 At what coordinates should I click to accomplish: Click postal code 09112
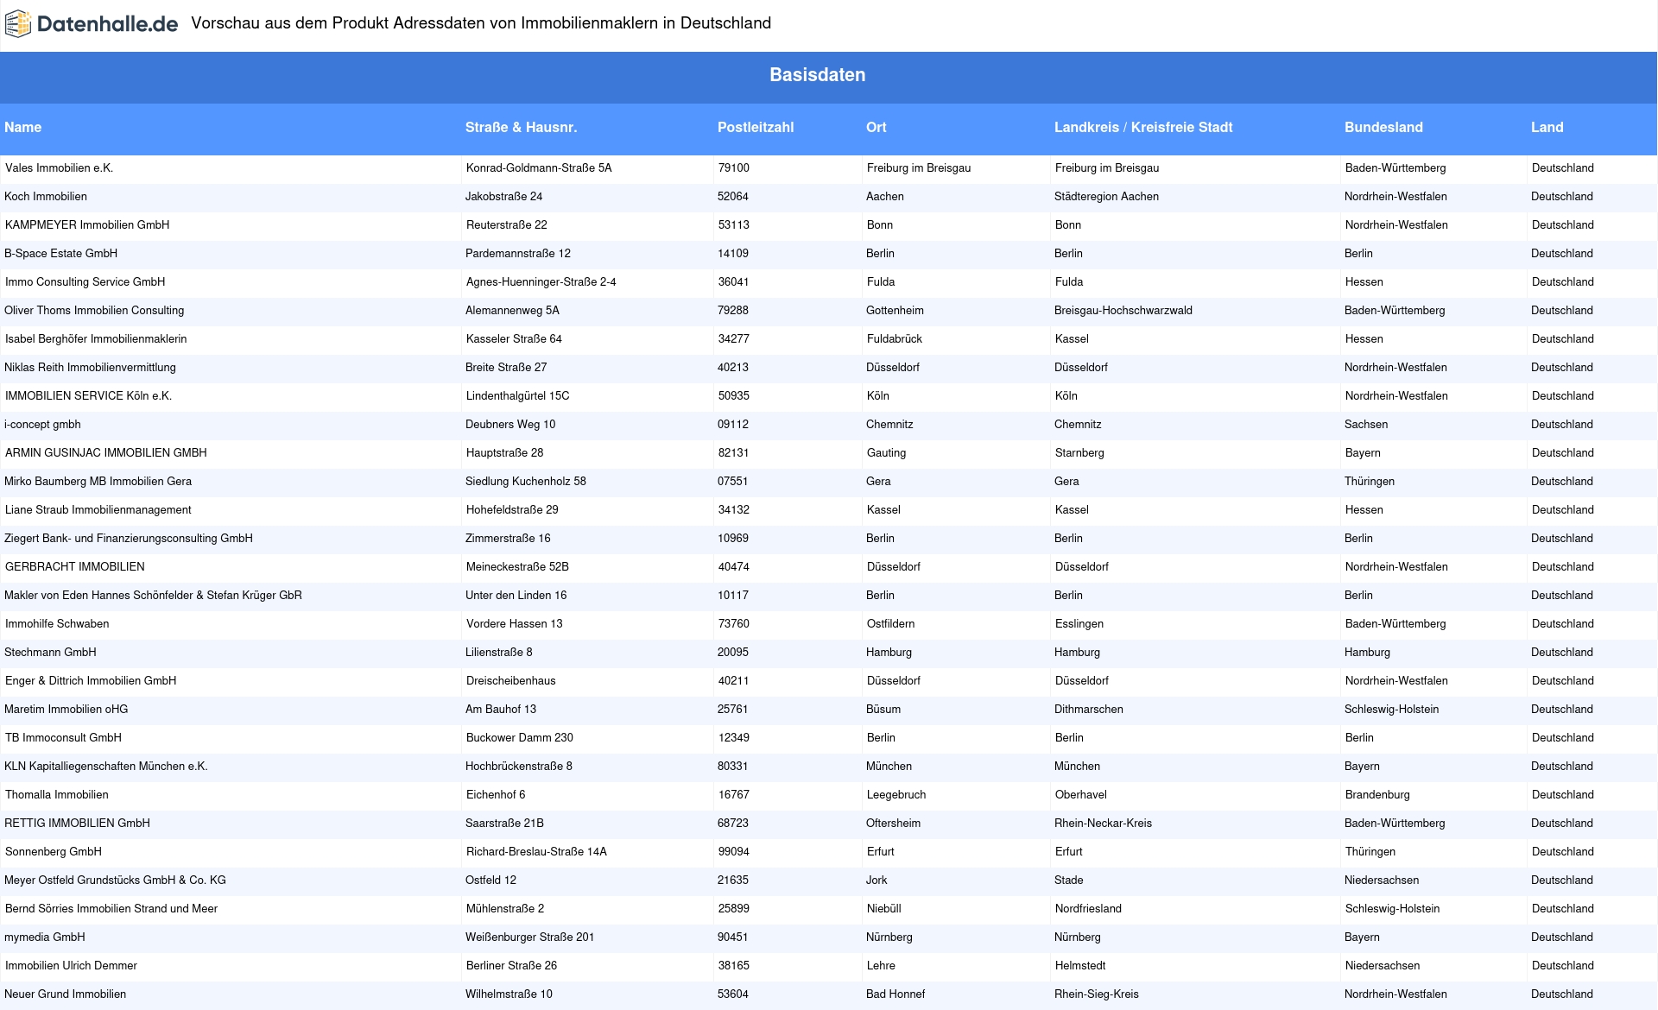point(733,425)
